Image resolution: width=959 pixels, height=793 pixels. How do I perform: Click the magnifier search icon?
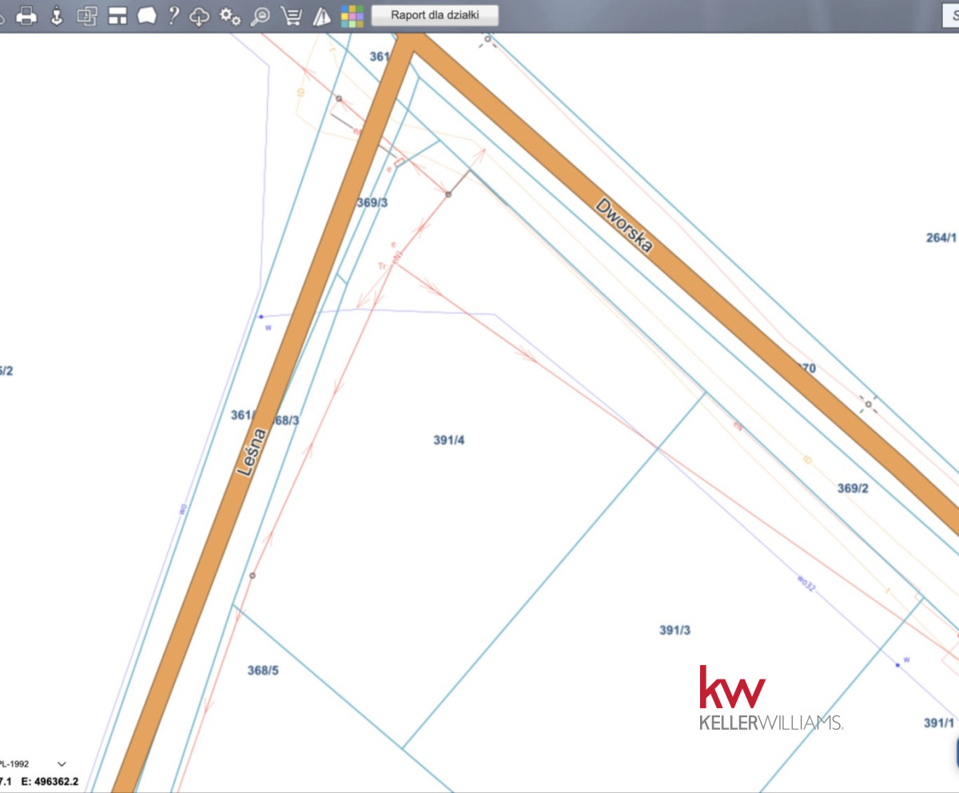pyautogui.click(x=261, y=15)
